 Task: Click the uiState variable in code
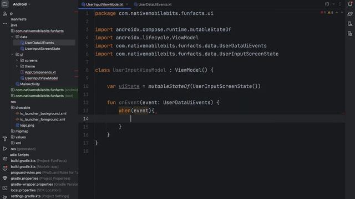coord(129,86)
